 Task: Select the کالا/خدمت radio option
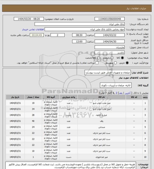[x=98, y=58]
